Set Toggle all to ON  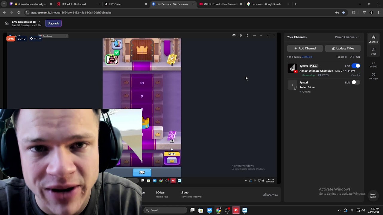pyautogui.click(x=358, y=57)
